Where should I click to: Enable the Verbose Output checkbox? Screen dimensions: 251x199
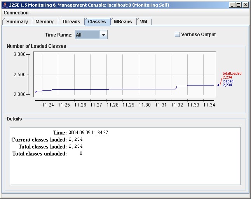click(177, 35)
